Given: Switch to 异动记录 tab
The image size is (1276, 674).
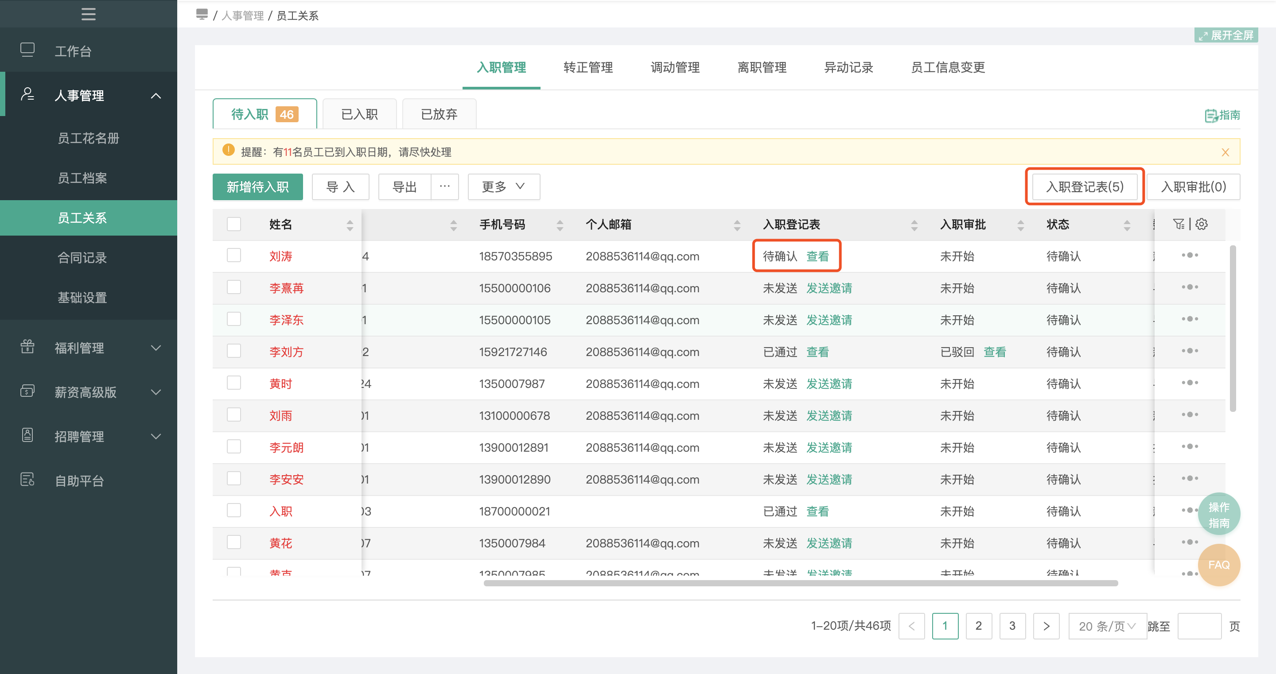Looking at the screenshot, I should [848, 67].
